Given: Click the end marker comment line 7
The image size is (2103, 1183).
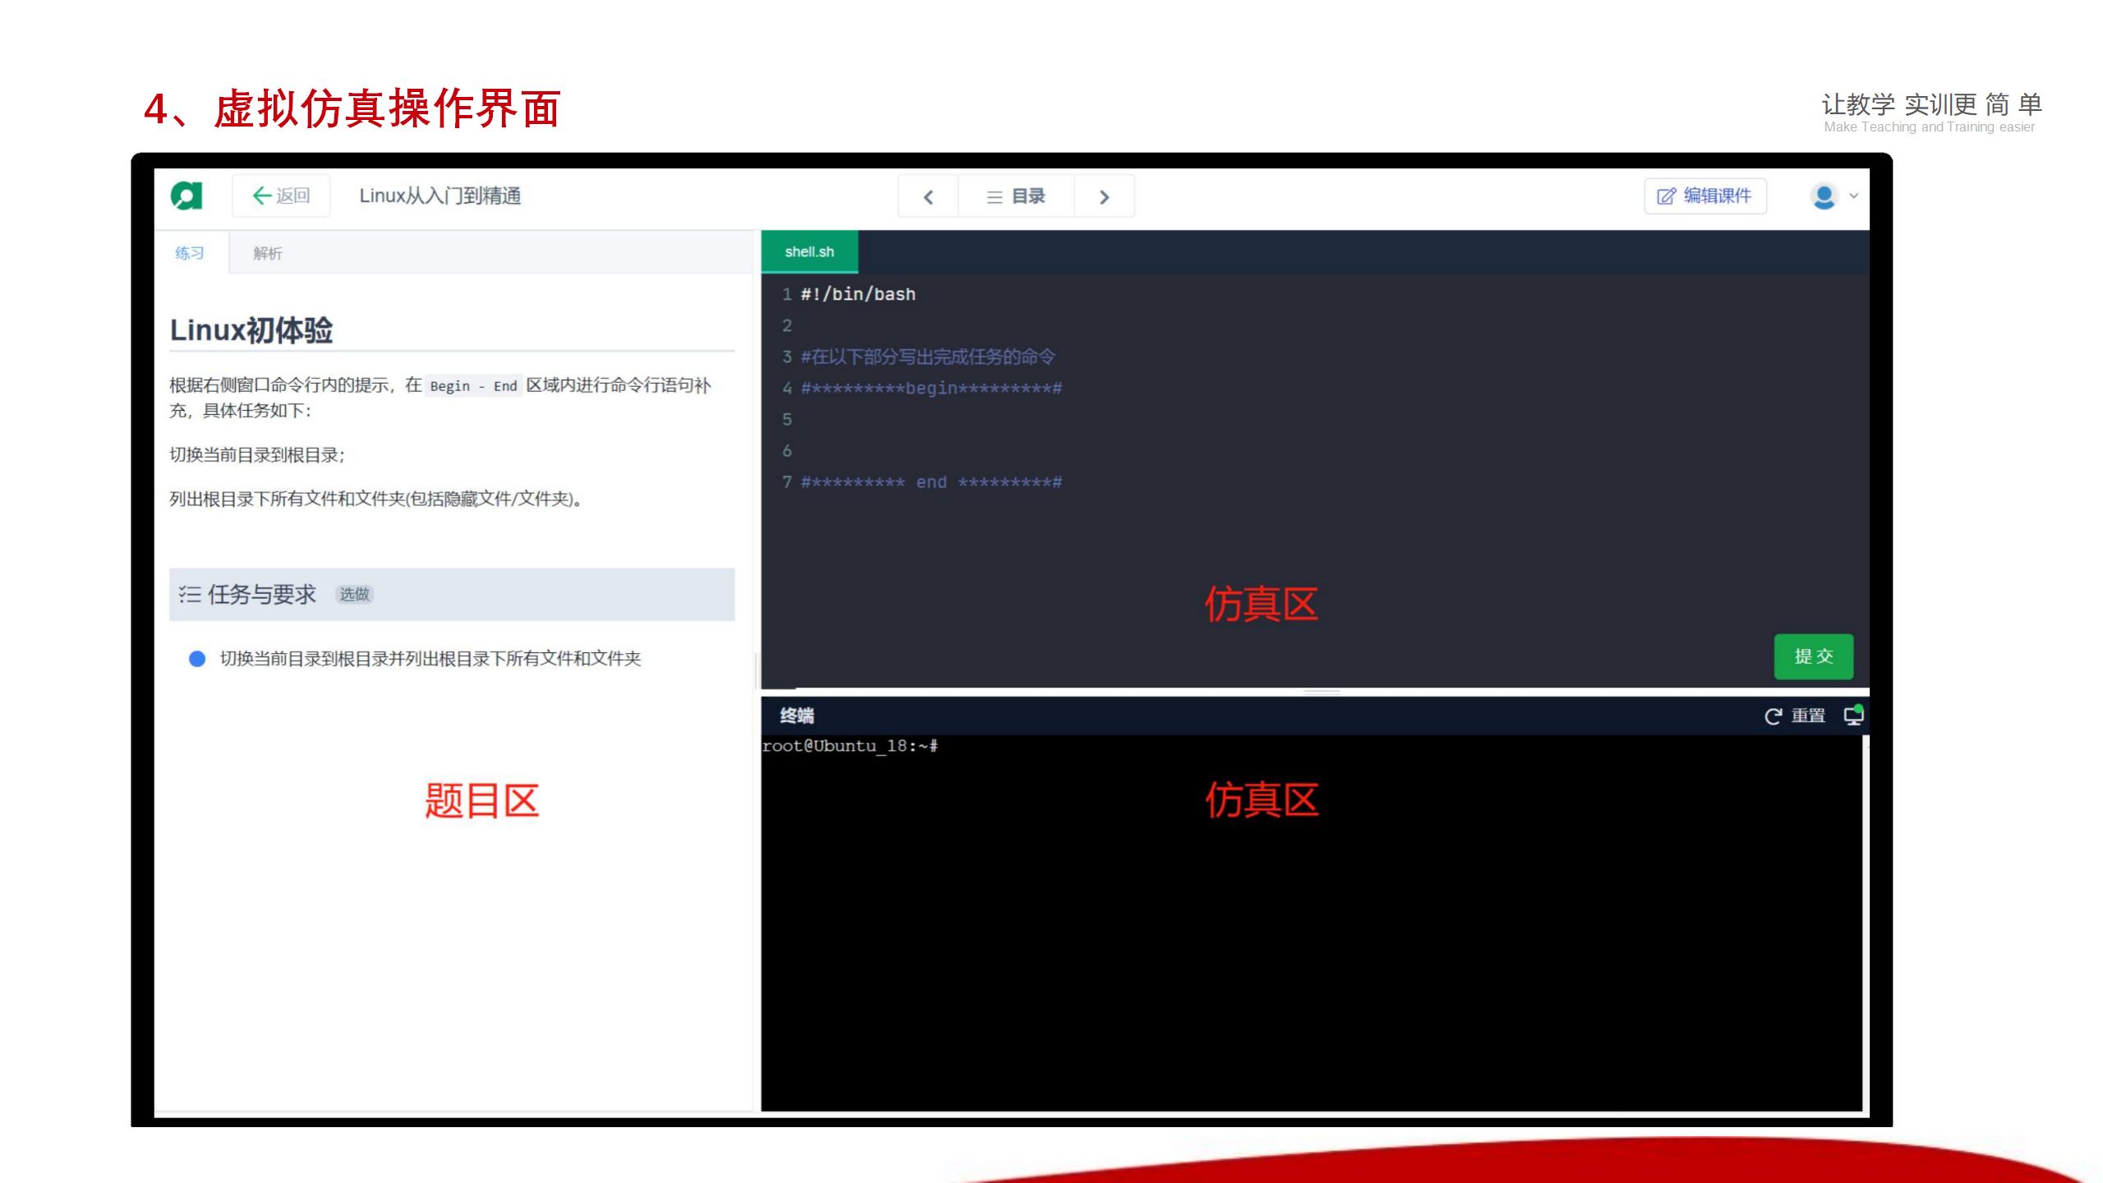Looking at the screenshot, I should (932, 482).
